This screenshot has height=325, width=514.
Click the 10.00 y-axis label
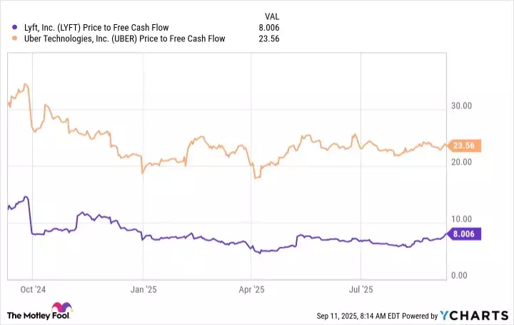463,219
